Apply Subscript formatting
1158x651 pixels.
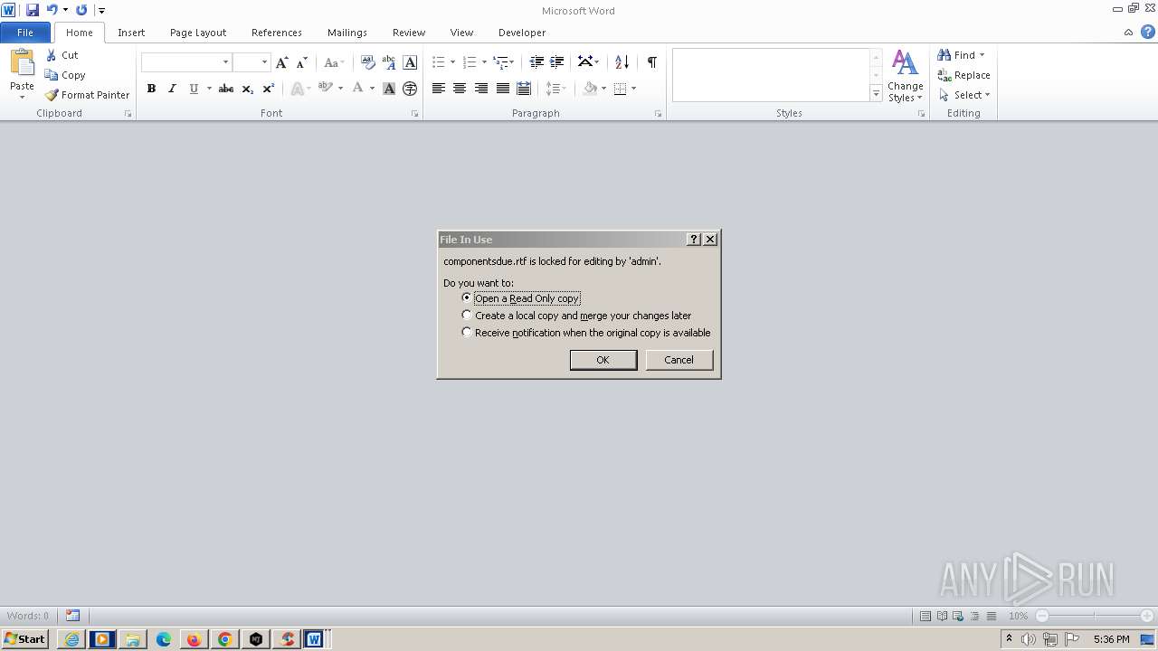click(x=247, y=89)
